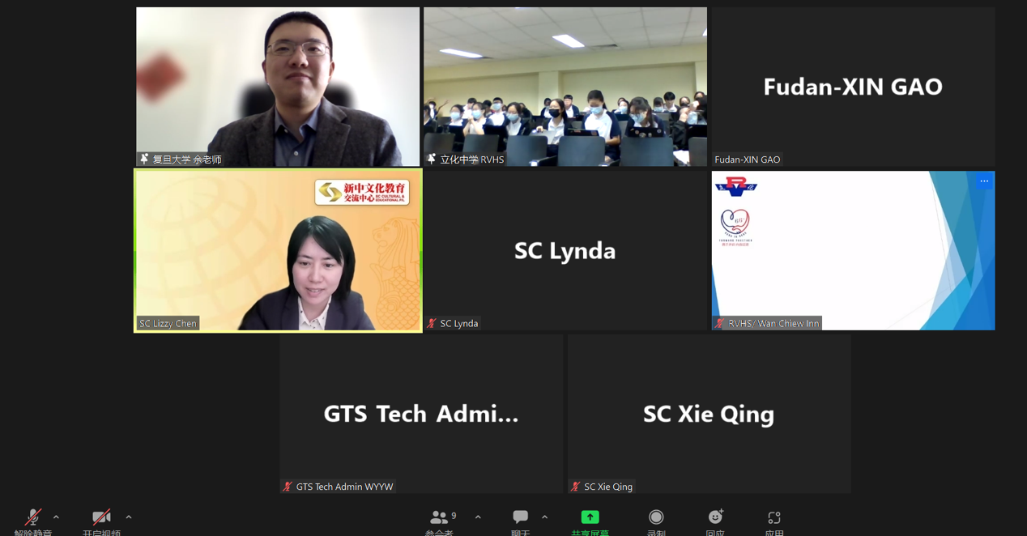1027x536 pixels.
Task: Turn on the camera video
Action: click(x=101, y=517)
